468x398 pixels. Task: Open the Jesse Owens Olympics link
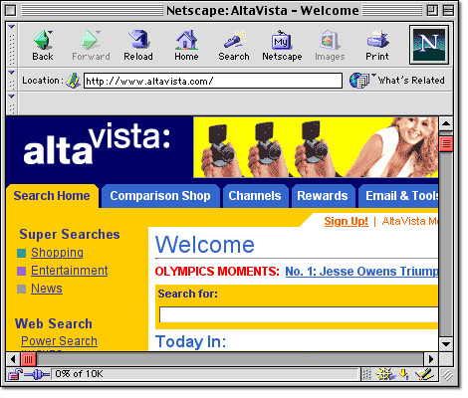[x=361, y=272]
